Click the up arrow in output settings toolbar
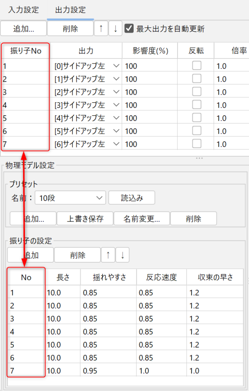Image resolution: width=249 pixels, height=391 pixels. pos(101,29)
